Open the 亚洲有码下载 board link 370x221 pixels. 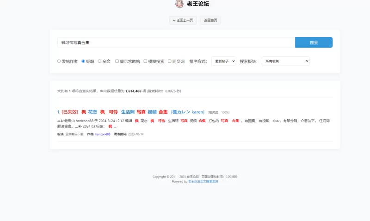[74, 134]
